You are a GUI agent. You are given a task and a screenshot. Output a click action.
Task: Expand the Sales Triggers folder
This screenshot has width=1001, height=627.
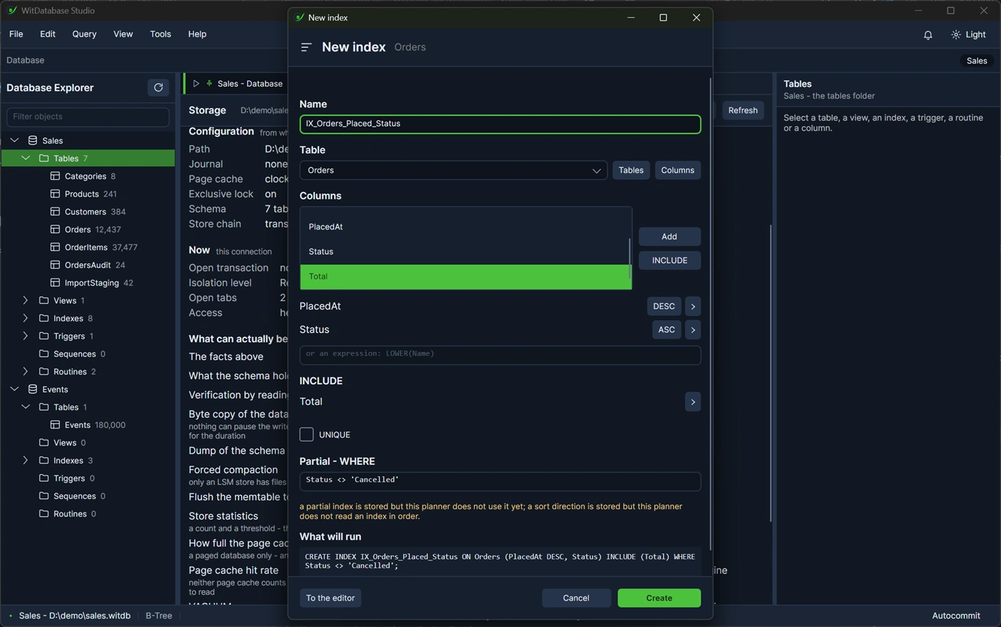pos(26,336)
